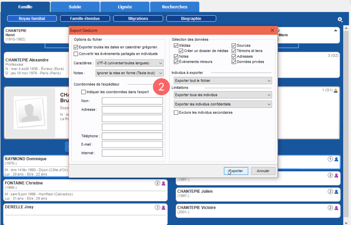This screenshot has width=351, height=225.
Task: Collapse the parents panel with up arrow
Action: [x=336, y=31]
